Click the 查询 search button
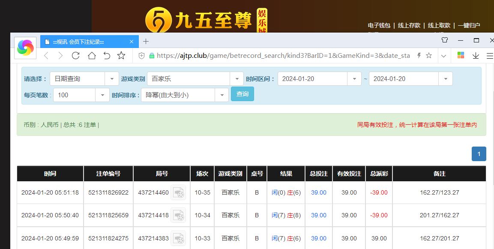This screenshot has width=494, height=249. [242, 94]
